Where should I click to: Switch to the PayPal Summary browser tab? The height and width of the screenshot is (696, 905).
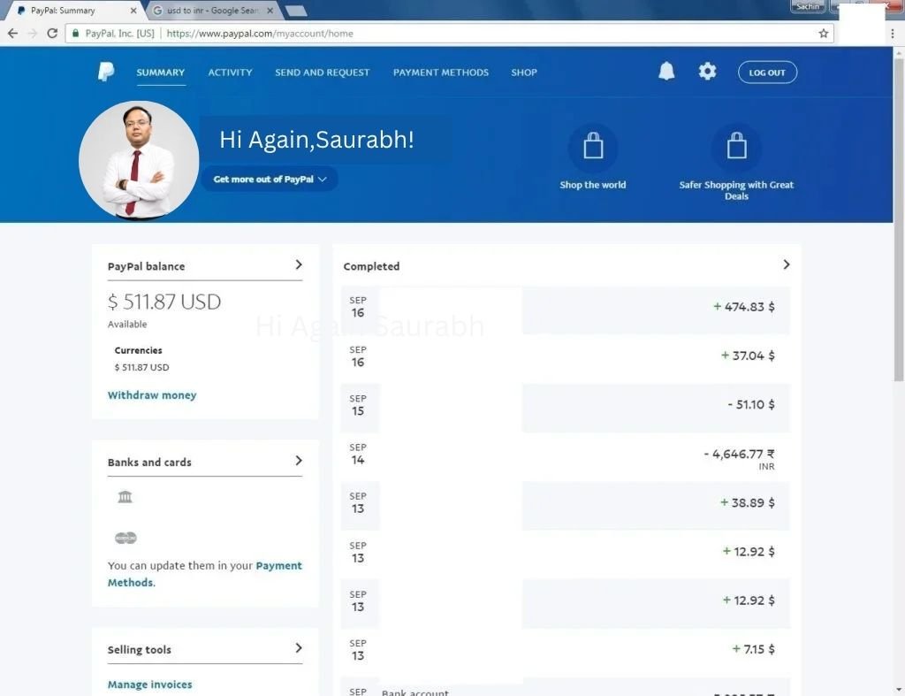click(75, 11)
